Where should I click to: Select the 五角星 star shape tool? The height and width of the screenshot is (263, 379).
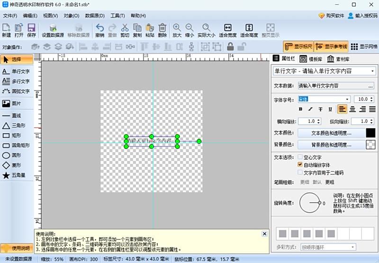pos(17,175)
